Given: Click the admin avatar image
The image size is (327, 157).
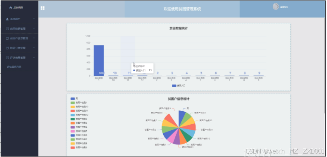Looking at the screenshot, I should [276, 6].
